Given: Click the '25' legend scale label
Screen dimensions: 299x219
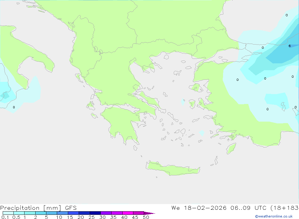Looking at the screenshot, I should tap(91, 217).
